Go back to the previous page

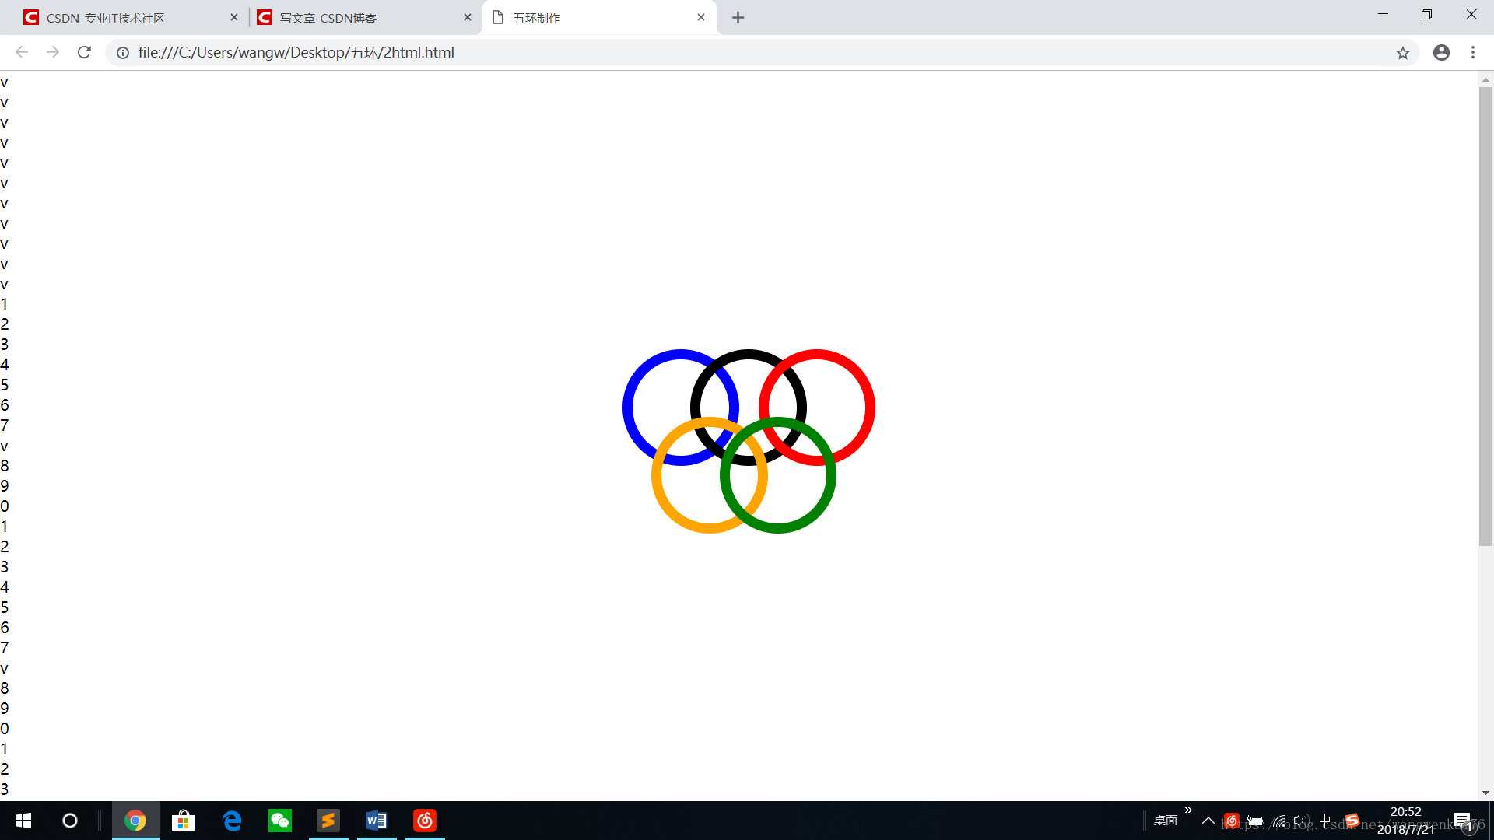click(x=22, y=52)
